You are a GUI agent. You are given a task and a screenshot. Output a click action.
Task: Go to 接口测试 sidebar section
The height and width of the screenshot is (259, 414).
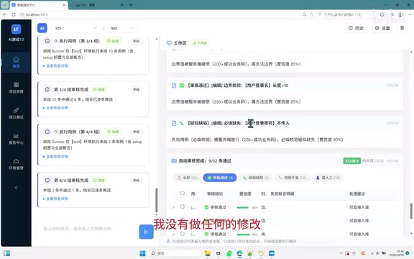point(16,113)
